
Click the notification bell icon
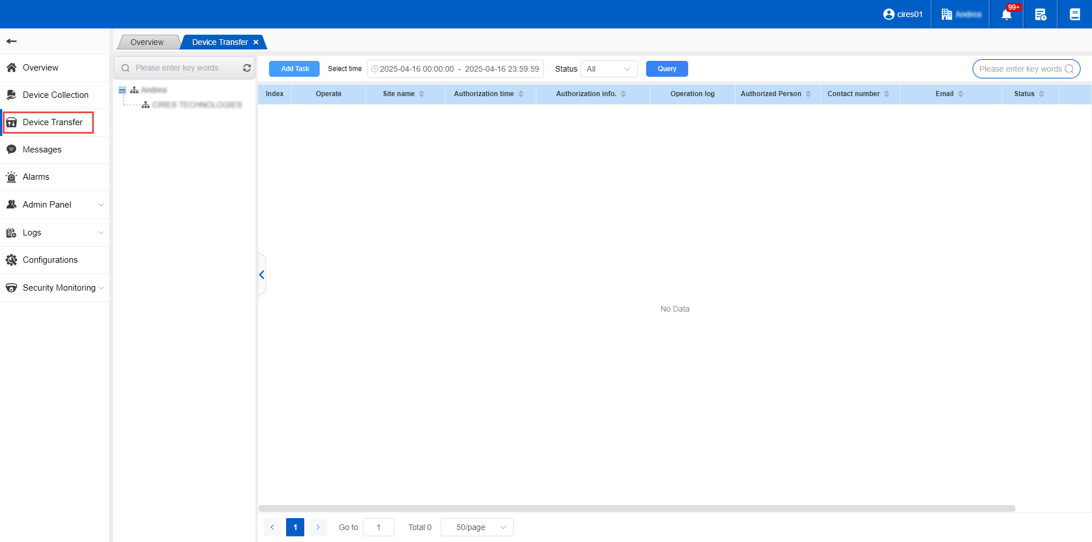(1006, 15)
